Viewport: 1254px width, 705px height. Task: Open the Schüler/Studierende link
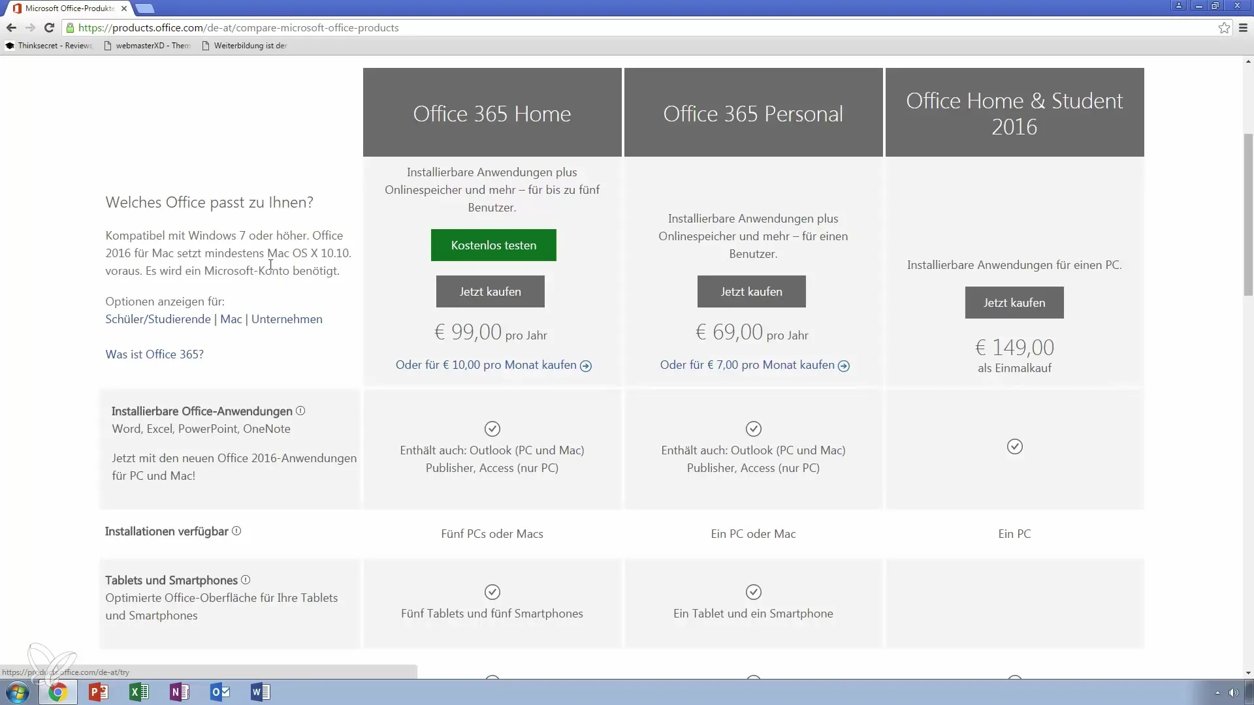[x=158, y=319]
